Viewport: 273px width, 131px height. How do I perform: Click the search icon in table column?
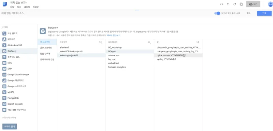click(198, 42)
